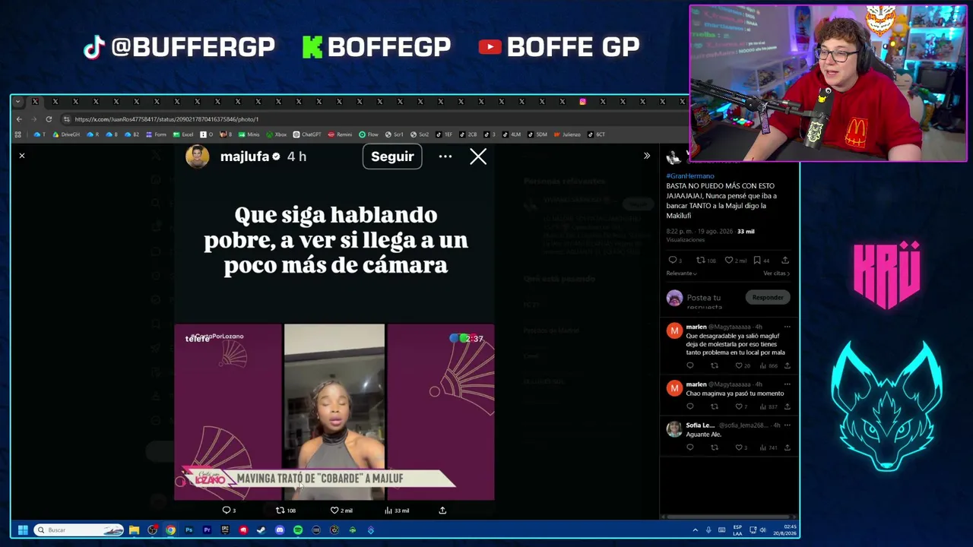Open the Relevante sort dropdown

682,273
